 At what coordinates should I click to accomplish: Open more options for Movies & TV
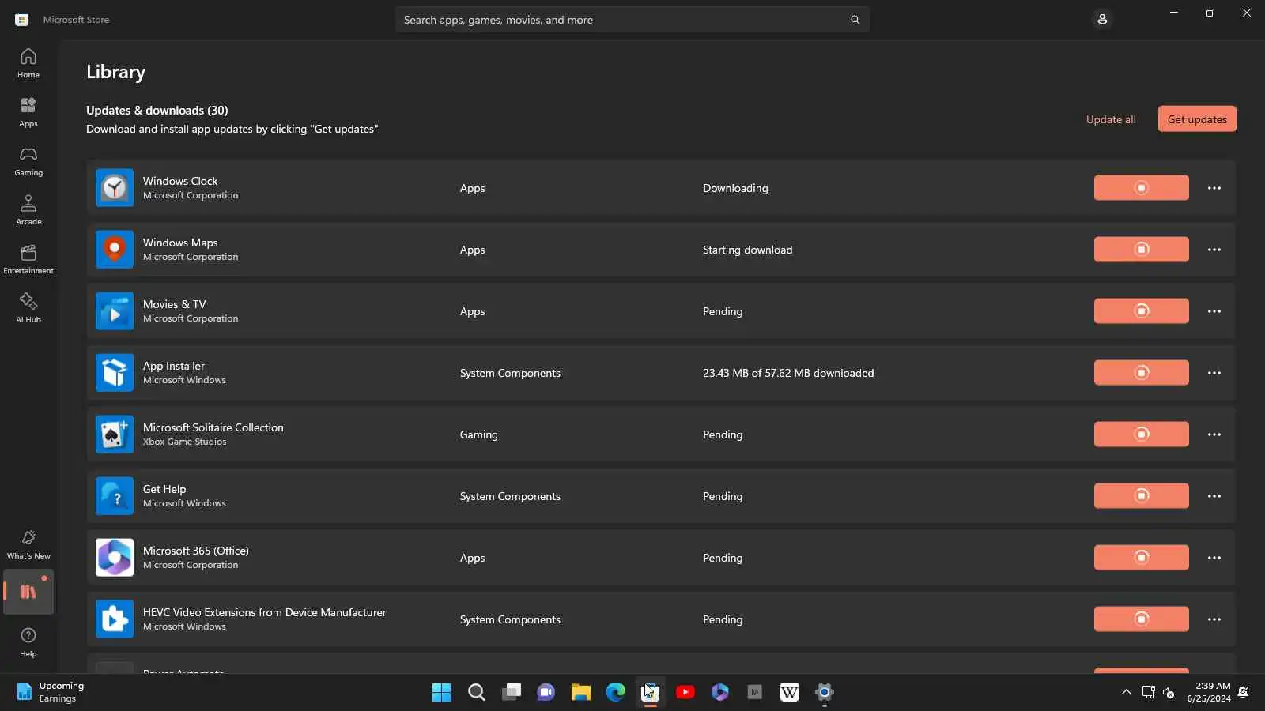pyautogui.click(x=1214, y=311)
